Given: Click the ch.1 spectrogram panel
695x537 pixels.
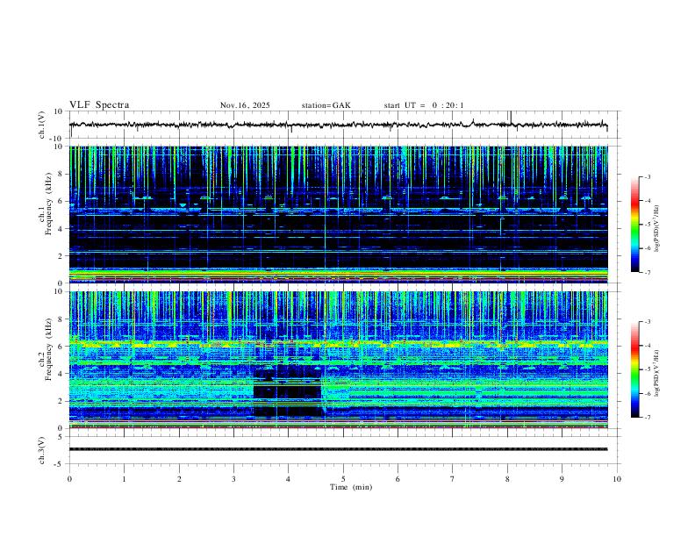Looking at the screenshot, I should 339,214.
